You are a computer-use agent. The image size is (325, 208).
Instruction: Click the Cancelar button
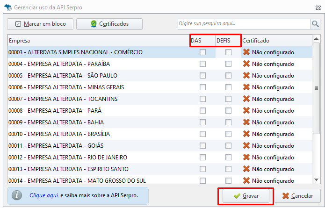coord(297,196)
